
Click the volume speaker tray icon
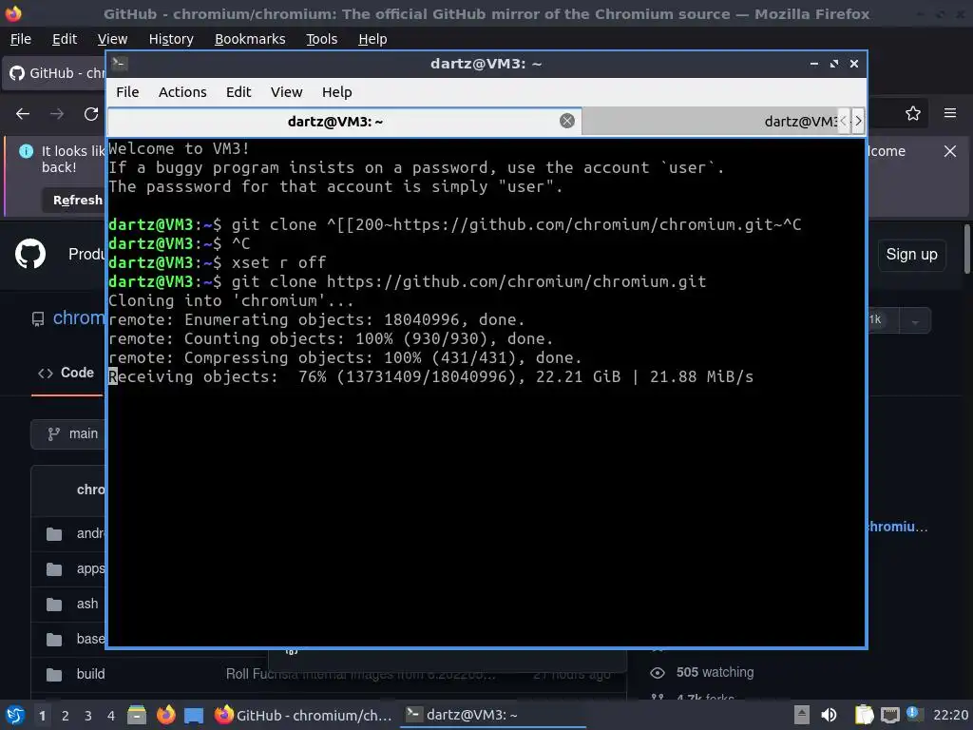[829, 715]
